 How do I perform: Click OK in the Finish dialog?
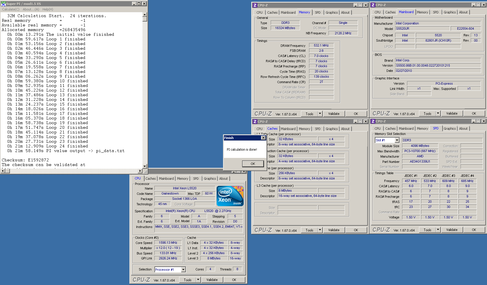tap(253, 164)
